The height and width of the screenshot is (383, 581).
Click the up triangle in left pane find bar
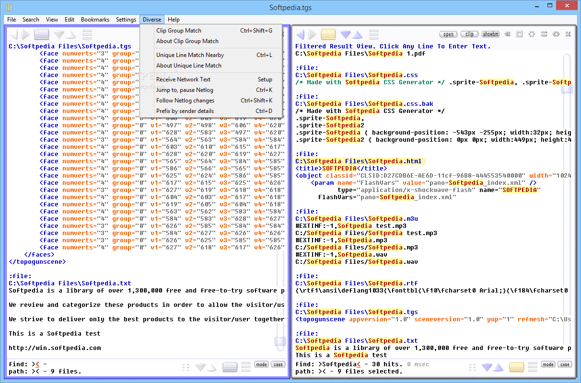pyautogui.click(x=212, y=367)
